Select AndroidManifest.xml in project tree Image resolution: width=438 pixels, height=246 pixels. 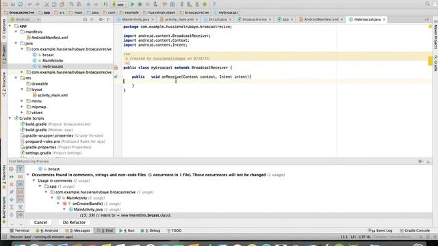pos(49,38)
